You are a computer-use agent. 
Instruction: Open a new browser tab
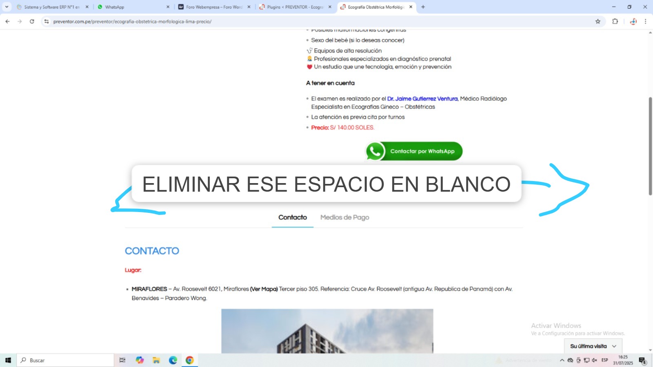tap(423, 7)
